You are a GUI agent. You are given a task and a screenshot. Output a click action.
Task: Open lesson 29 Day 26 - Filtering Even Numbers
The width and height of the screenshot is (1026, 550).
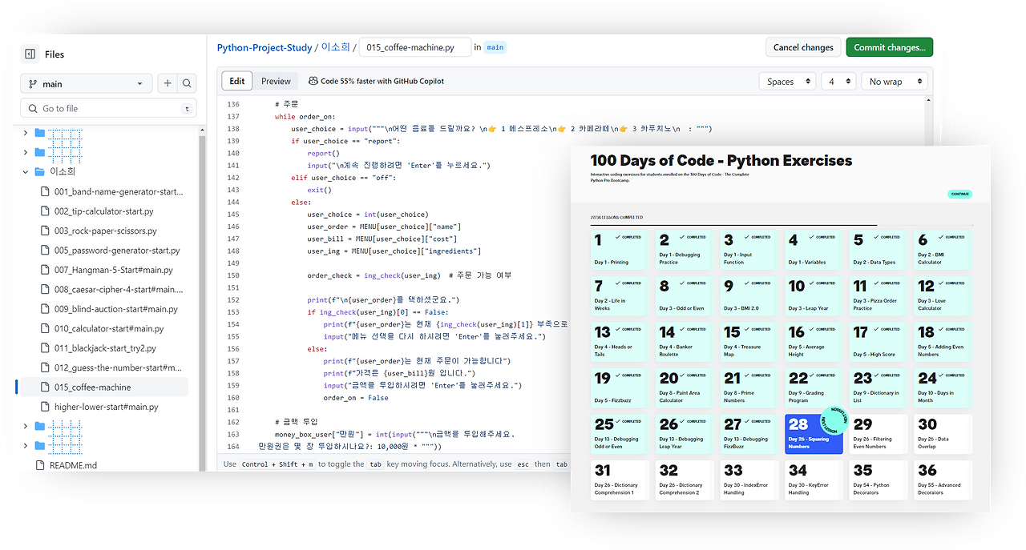(879, 434)
